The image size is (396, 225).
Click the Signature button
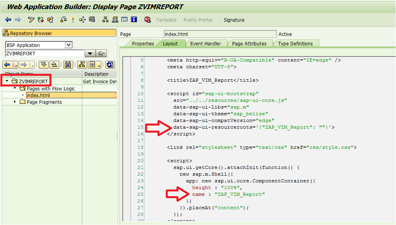(234, 20)
